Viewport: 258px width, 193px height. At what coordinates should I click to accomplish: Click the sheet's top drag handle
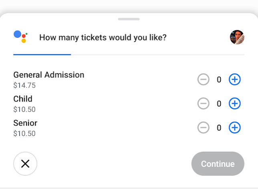click(129, 19)
